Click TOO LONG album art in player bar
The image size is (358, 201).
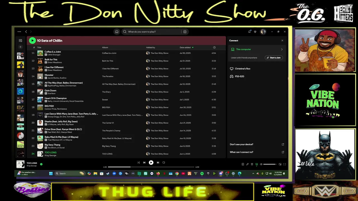pyautogui.click(x=20, y=164)
